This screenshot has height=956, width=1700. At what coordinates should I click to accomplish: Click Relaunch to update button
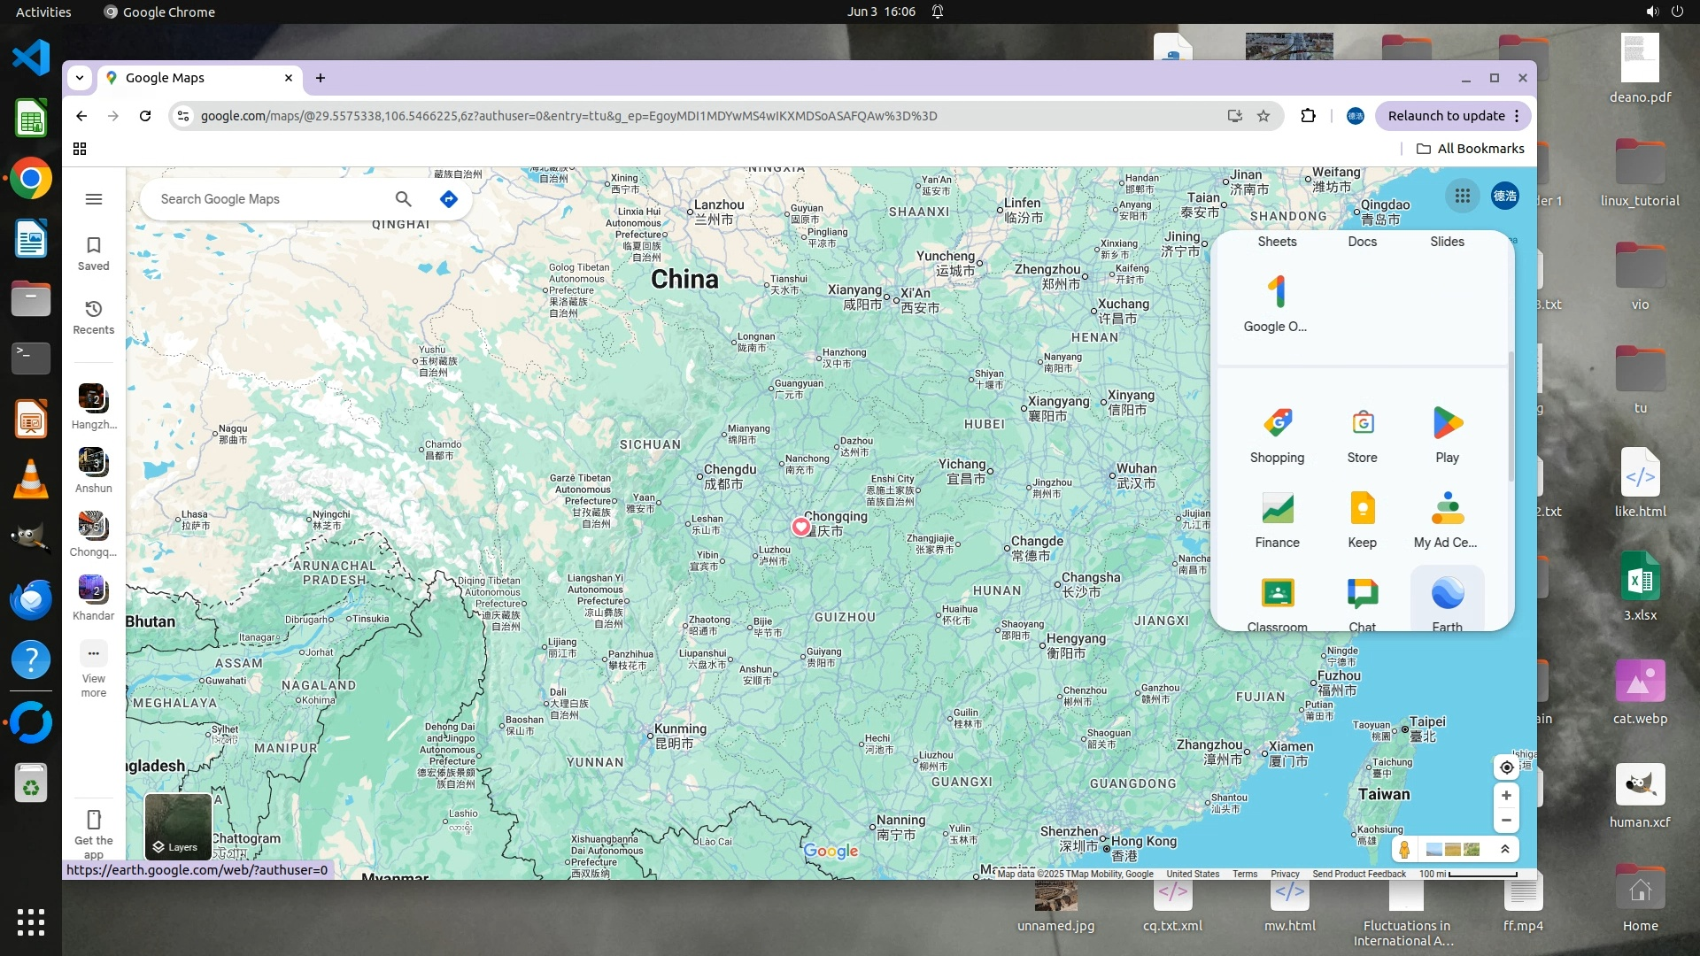point(1445,116)
